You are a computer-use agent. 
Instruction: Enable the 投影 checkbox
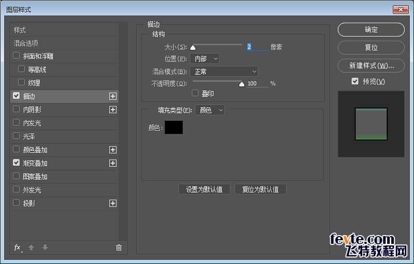(17, 203)
